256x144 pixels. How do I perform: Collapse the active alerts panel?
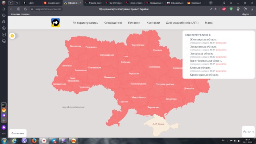click(252, 35)
